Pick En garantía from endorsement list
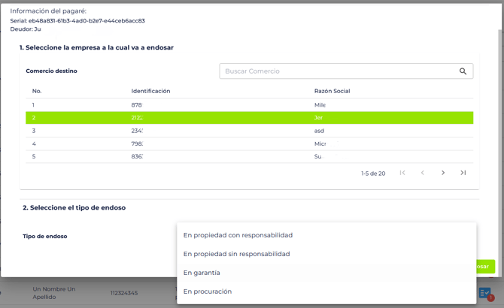Viewport: 504px width, 308px height. pyautogui.click(x=202, y=273)
